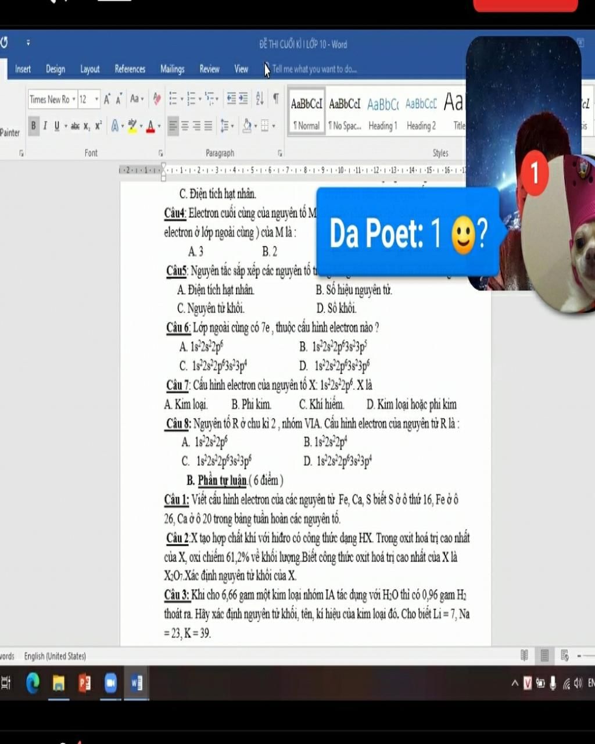Open Underline style dropdown arrow
The height and width of the screenshot is (744, 595).
[66, 126]
